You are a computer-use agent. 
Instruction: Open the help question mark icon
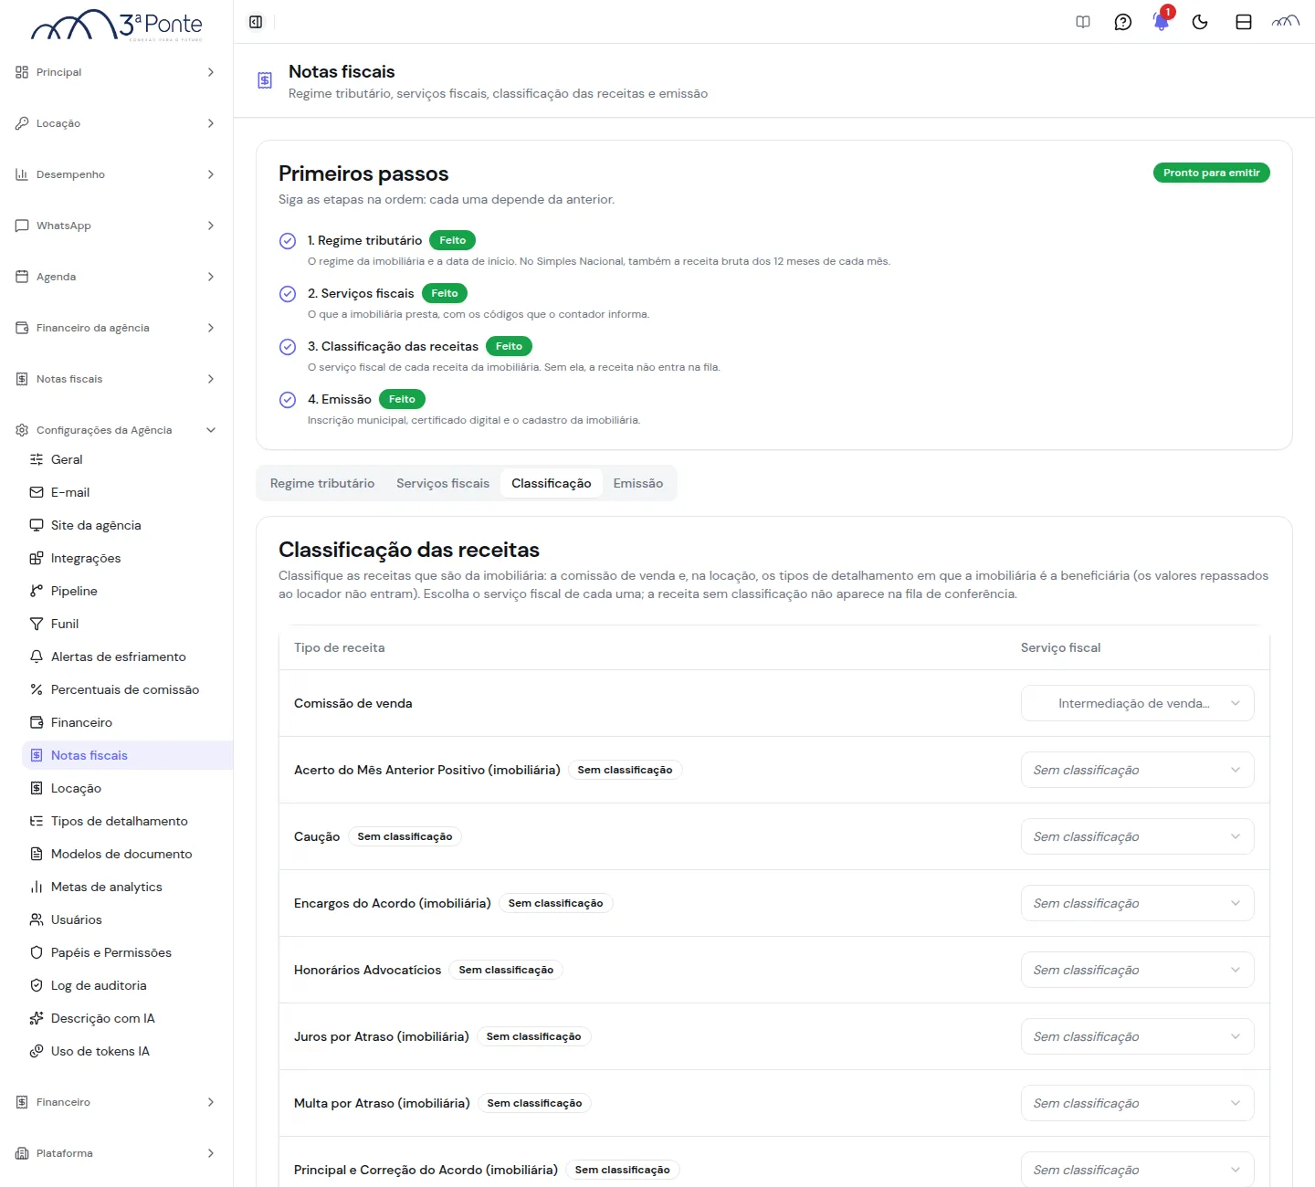tap(1123, 22)
